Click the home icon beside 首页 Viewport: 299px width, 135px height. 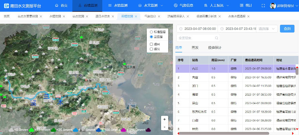coord(56,5)
